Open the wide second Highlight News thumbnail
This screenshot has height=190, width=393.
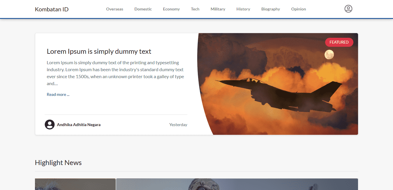237,184
